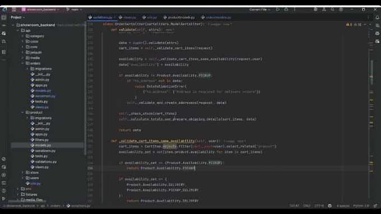Click the project panel horizontal scrollbar
381x214 pixels.
(27, 201)
